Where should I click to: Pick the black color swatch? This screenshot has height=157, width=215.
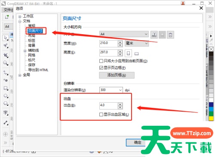click(211, 54)
